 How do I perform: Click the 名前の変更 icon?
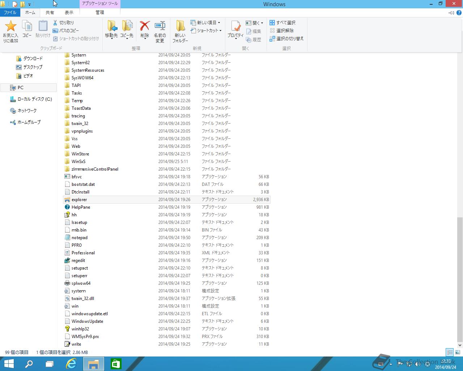(160, 26)
